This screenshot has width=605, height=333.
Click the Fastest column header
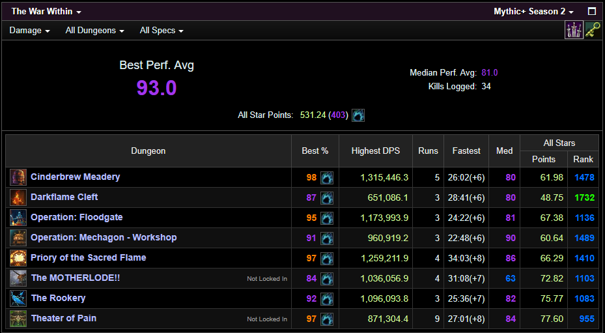coord(466,151)
